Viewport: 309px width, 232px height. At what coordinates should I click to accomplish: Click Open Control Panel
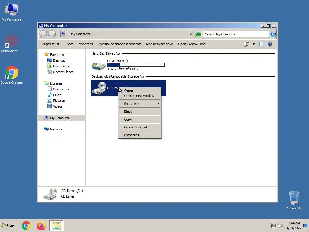point(192,44)
